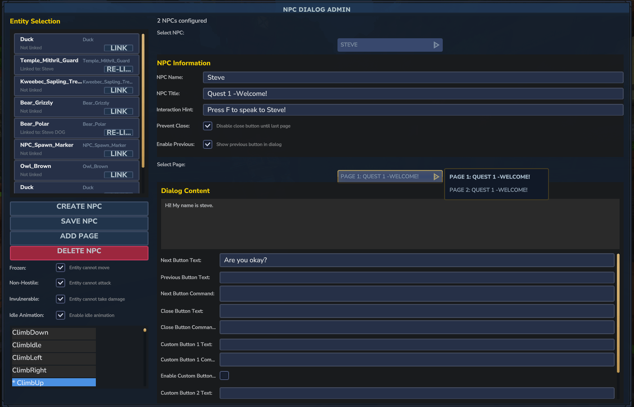This screenshot has height=407, width=634.
Task: Select PAGE 1: QUEST 1 -WELCOME! from dropdown
Action: pos(489,177)
